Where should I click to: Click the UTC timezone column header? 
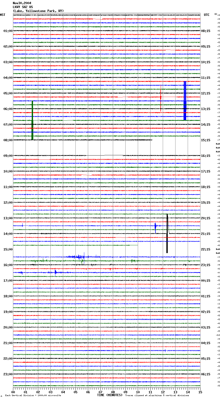pyautogui.click(x=206, y=15)
